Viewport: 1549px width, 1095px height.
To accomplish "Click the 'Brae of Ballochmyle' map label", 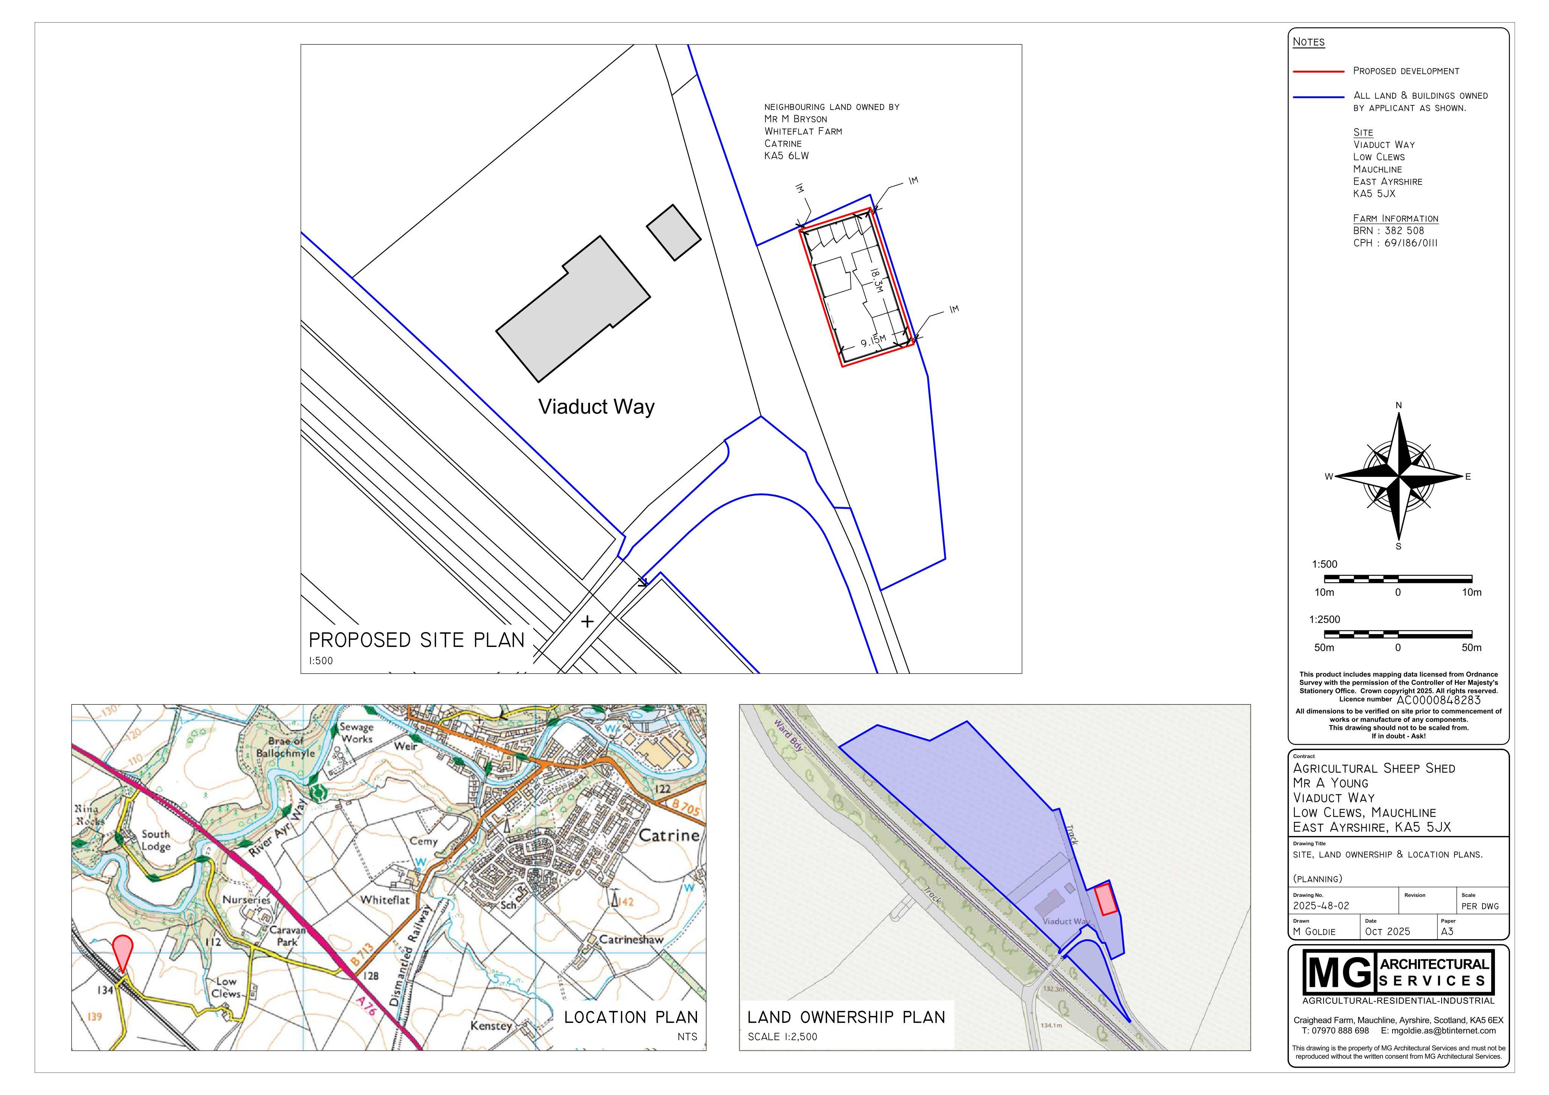I will click(x=285, y=747).
